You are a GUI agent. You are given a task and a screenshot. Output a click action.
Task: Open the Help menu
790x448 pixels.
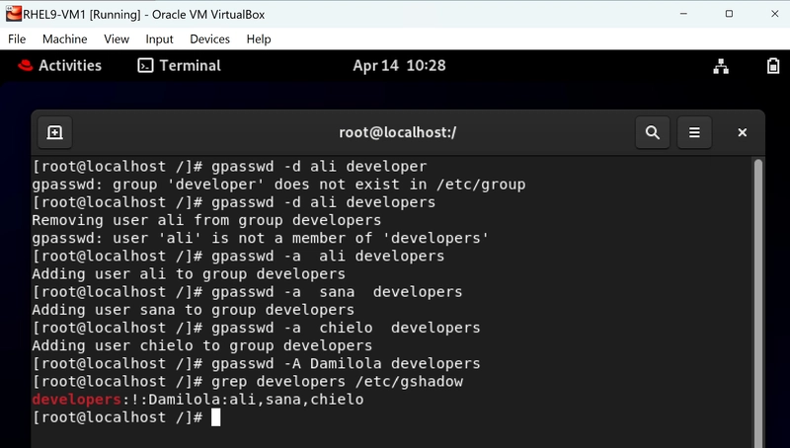259,38
